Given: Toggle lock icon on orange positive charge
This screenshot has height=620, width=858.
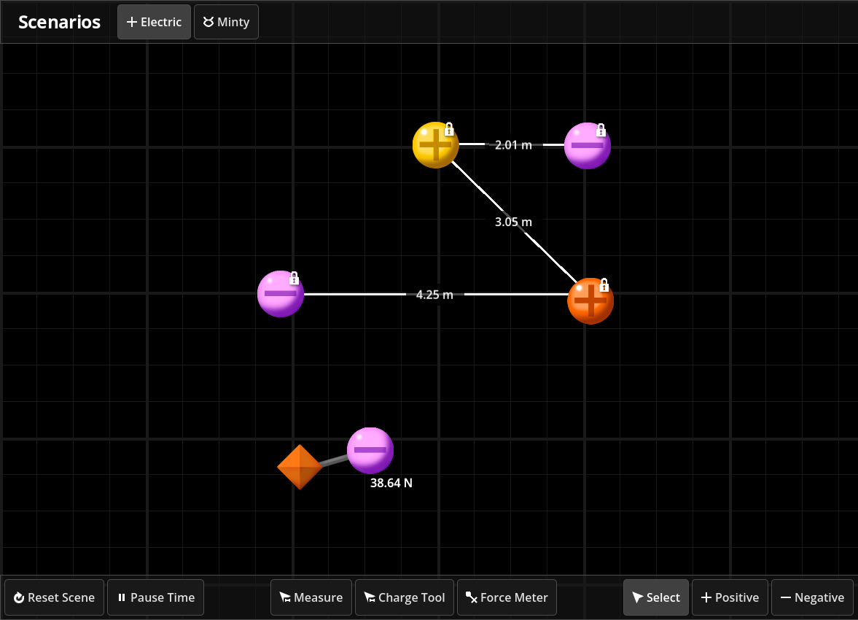Looking at the screenshot, I should point(604,285).
